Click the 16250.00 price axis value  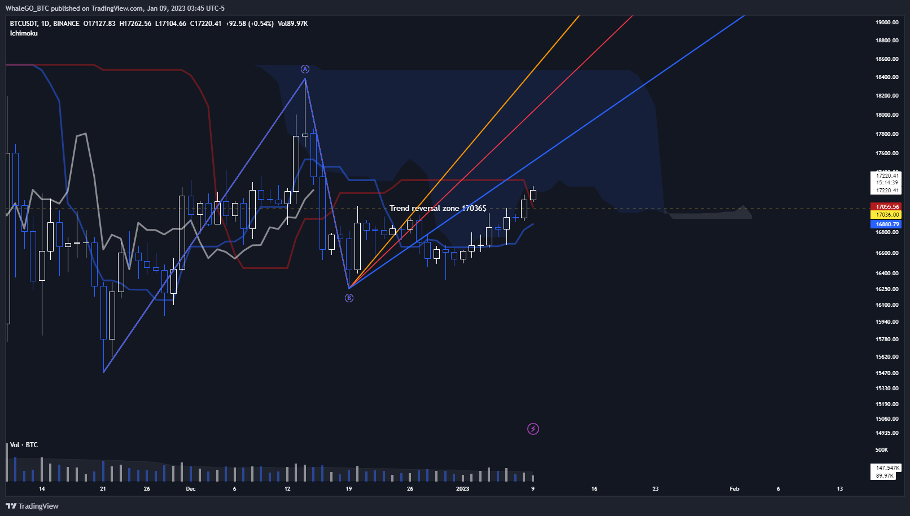[887, 289]
